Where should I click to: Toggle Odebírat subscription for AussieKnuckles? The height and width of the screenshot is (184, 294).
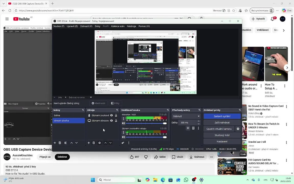(x=62, y=157)
